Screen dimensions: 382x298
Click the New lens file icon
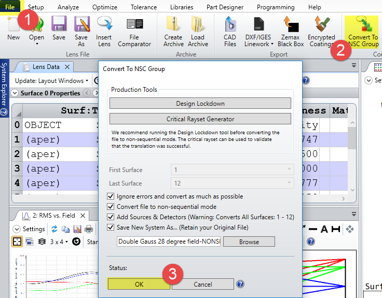pyautogui.click(x=13, y=24)
